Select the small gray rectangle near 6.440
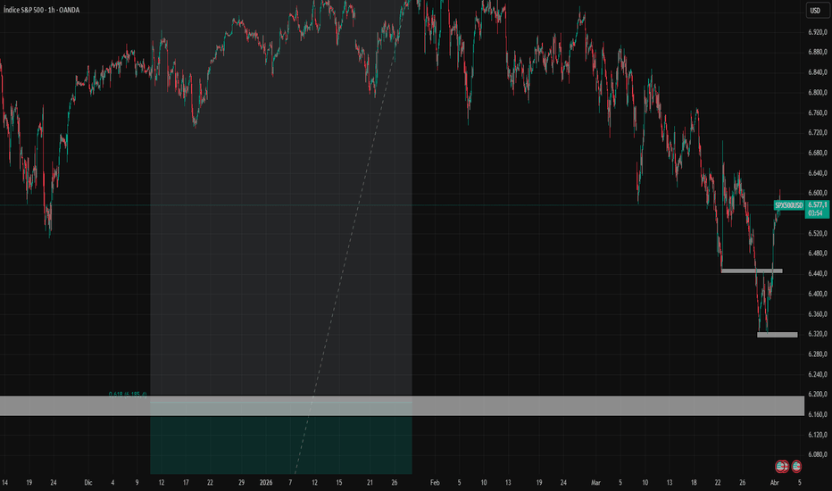The height and width of the screenshot is (491, 832). [752, 270]
